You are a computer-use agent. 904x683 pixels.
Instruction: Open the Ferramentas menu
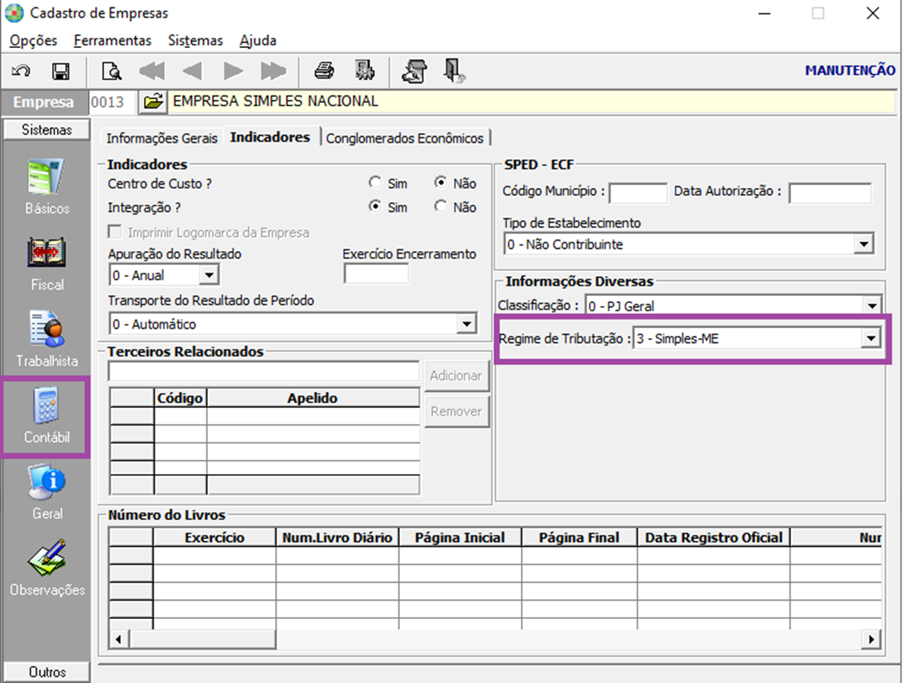coord(113,41)
